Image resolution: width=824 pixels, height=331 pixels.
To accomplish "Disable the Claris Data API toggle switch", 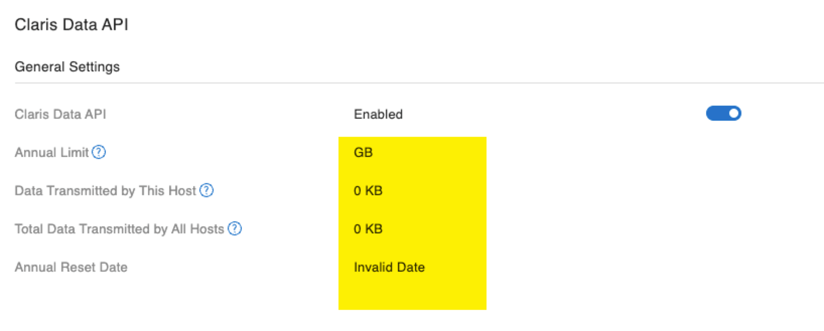I will click(x=723, y=114).
